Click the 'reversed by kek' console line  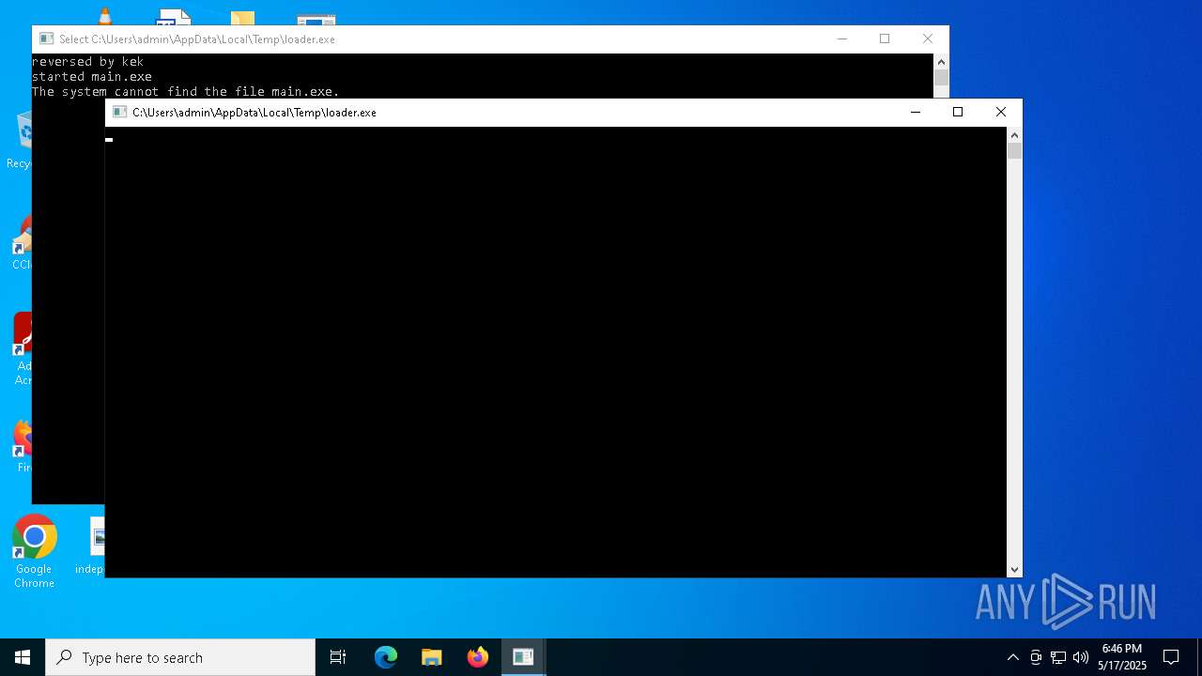click(87, 62)
